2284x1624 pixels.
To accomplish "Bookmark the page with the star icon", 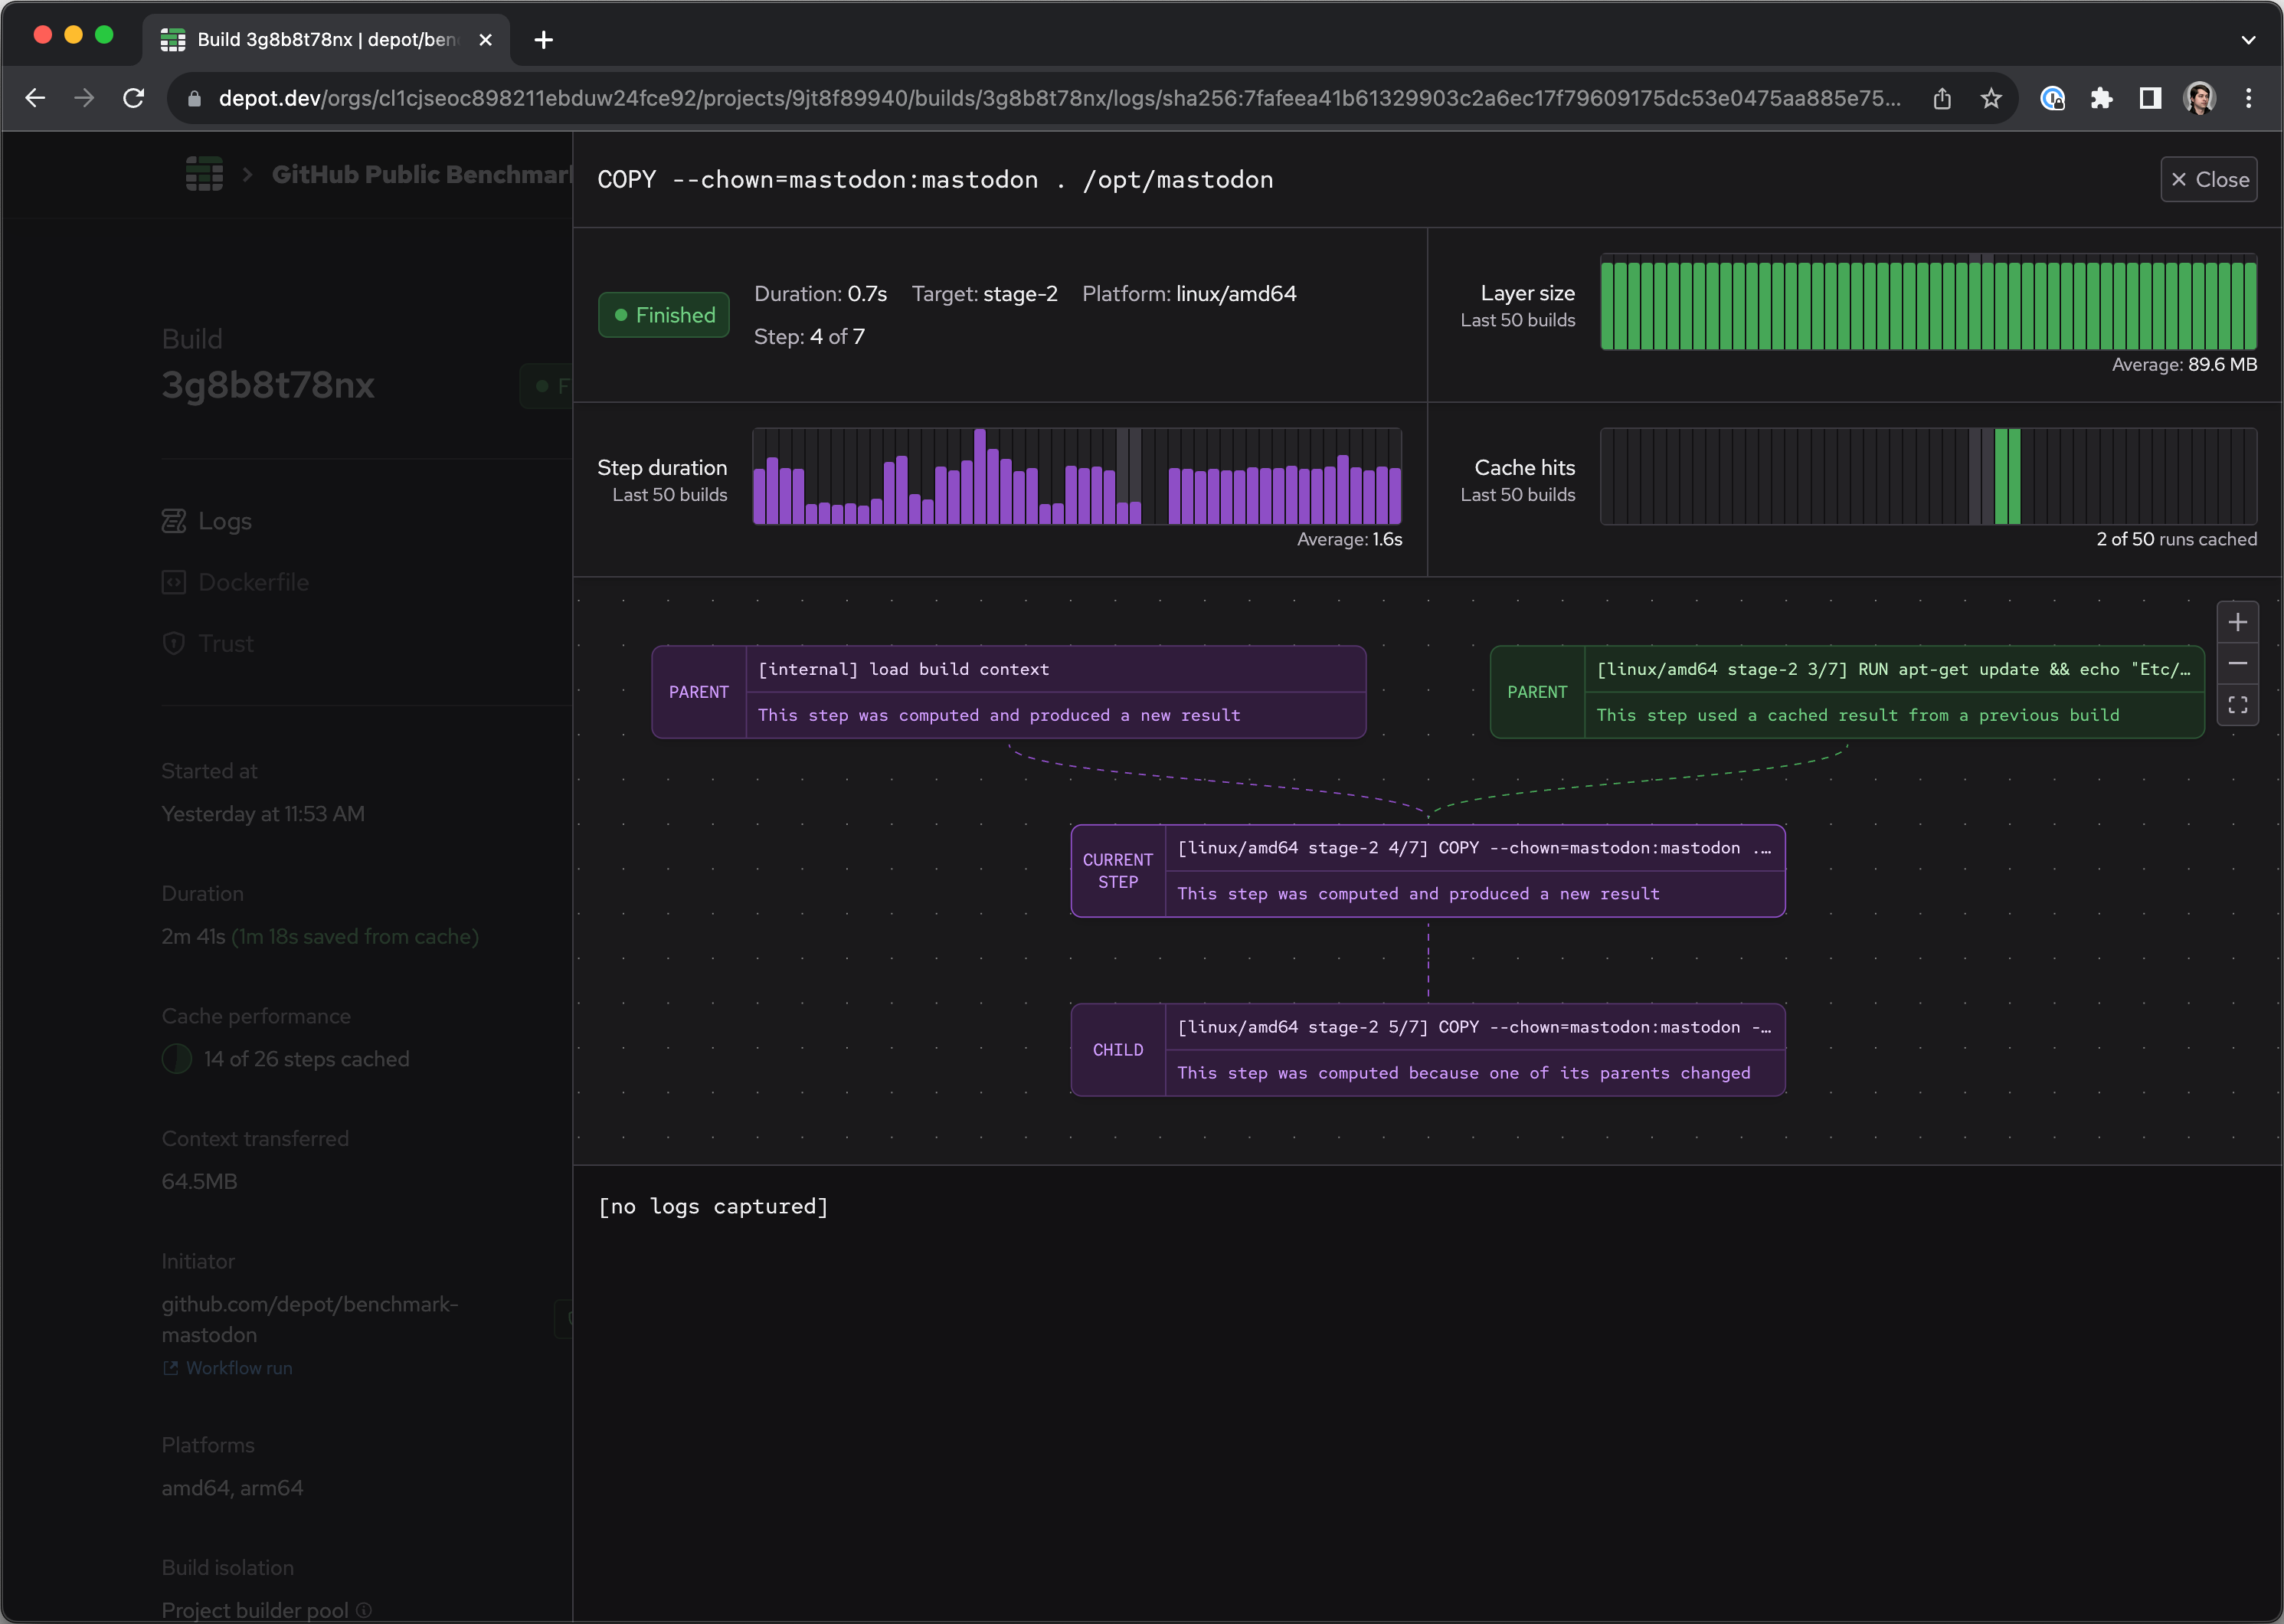I will tap(1990, 98).
